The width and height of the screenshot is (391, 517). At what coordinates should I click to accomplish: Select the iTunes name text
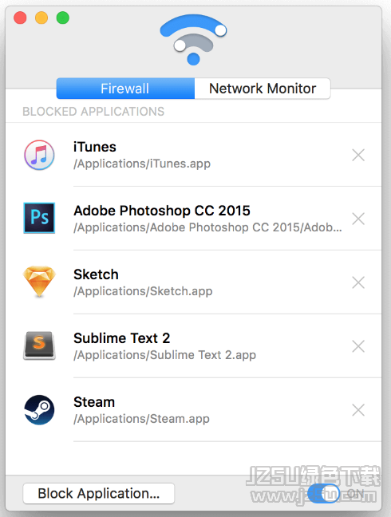95,147
